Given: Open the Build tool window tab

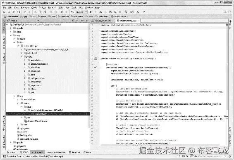Looking at the screenshot, I should [x=87, y=152].
